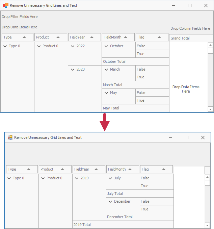The width and height of the screenshot is (214, 229).
Task: Collapse Type 0 in bottom window
Action: tap(9, 178)
